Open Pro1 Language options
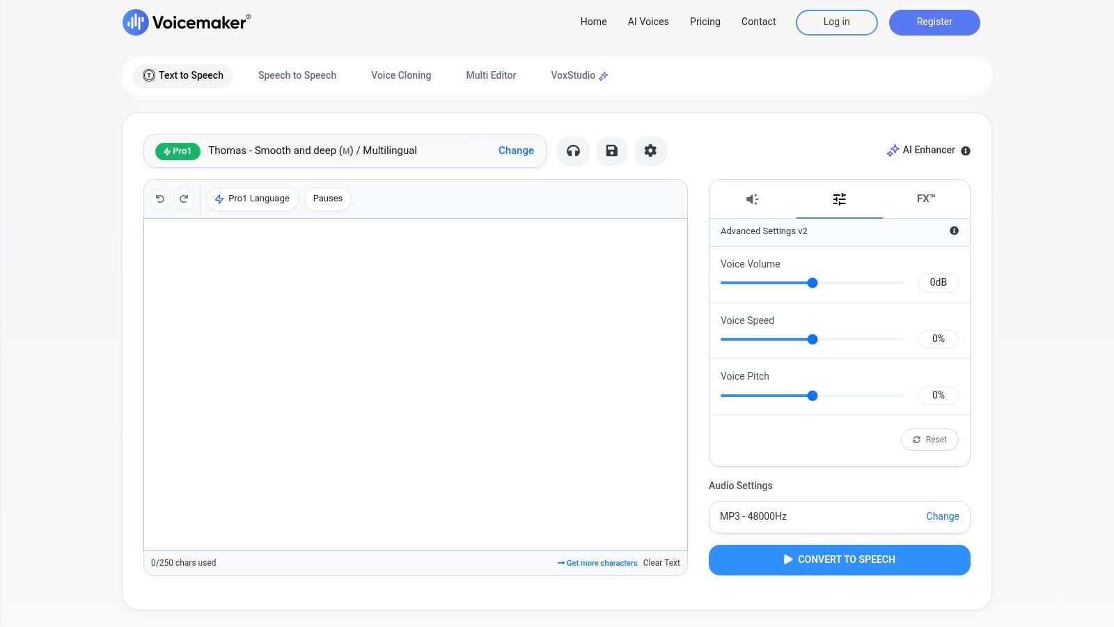 [252, 199]
